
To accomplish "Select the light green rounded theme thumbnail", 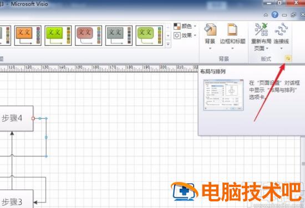I will (x=149, y=35).
